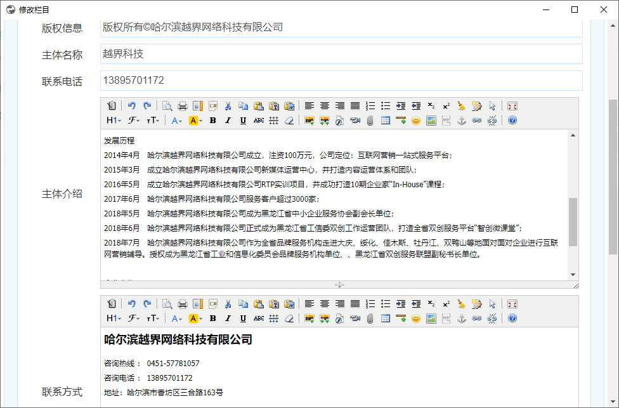Insert numbered list in 主体介绍 editor
This screenshot has height=408, width=619.
370,106
